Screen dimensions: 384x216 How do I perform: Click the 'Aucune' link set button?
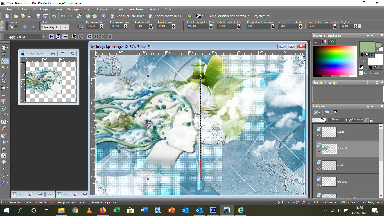point(356,120)
